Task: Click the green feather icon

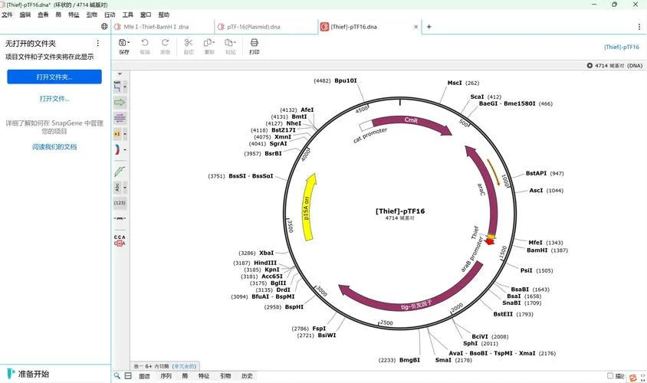Action: point(120,171)
